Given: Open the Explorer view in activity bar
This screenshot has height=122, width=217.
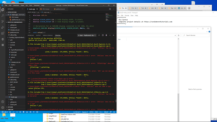Looking at the screenshot, I should 3,10.
